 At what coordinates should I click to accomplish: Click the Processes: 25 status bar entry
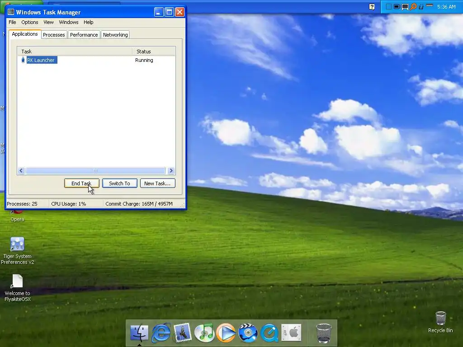click(x=22, y=204)
